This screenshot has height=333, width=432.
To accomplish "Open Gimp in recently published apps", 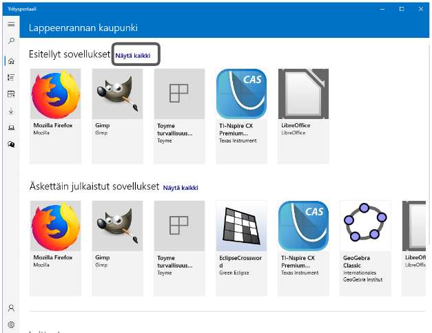I will pos(117,248).
